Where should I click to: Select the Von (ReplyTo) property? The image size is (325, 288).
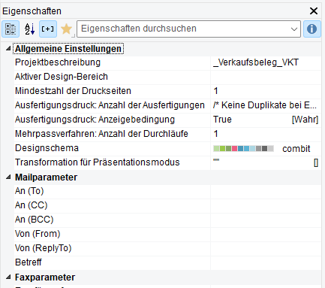click(44, 248)
